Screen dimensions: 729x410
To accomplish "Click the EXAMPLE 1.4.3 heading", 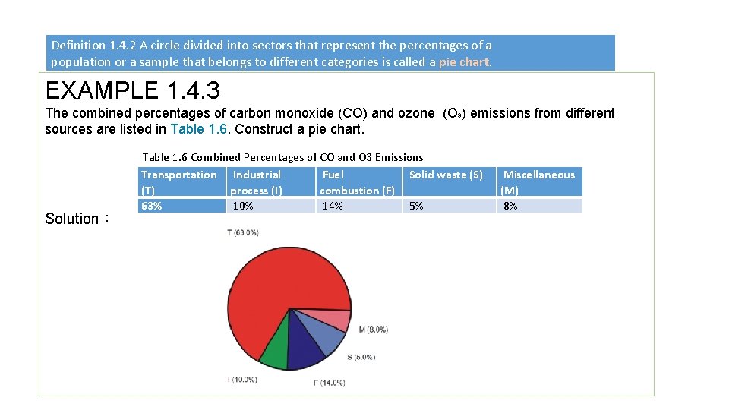I will pyautogui.click(x=132, y=90).
